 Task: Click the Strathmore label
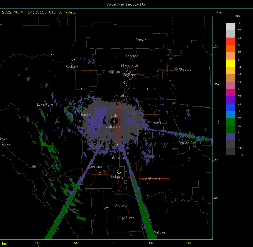click(151, 178)
